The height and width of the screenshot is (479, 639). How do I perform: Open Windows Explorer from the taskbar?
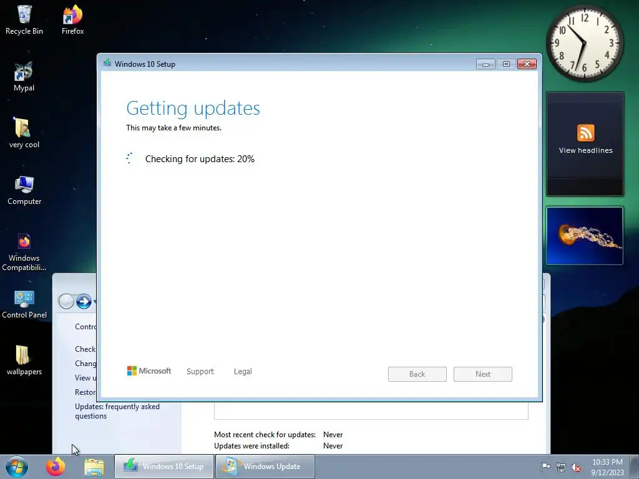tap(94, 467)
